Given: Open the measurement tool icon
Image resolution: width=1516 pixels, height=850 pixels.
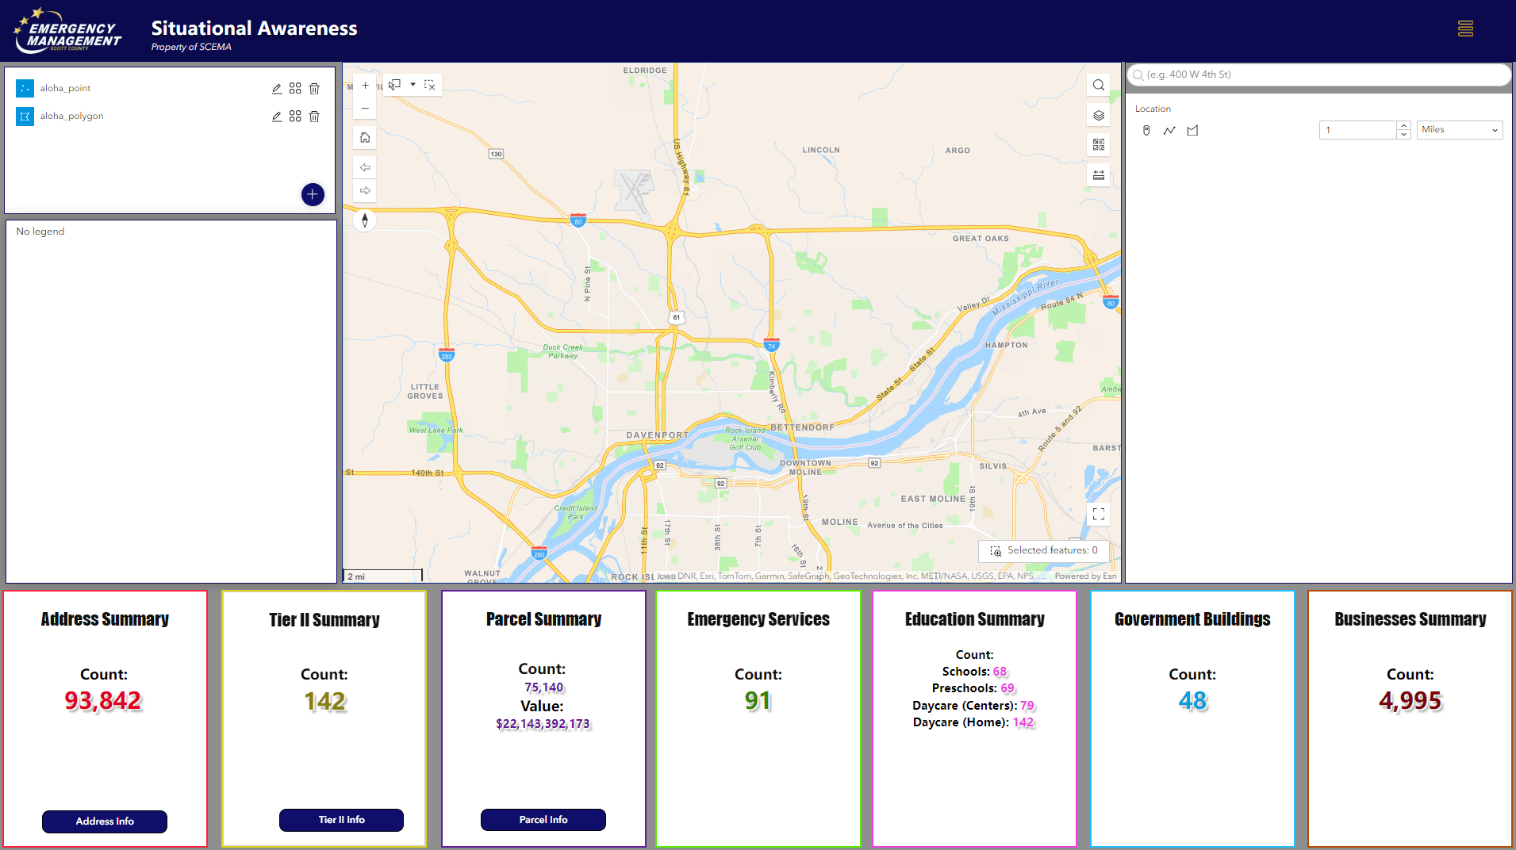Looking at the screenshot, I should pyautogui.click(x=1099, y=175).
